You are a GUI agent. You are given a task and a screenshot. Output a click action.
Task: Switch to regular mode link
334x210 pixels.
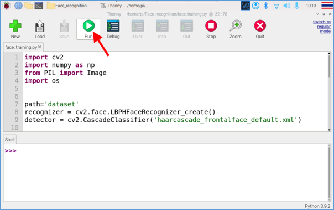point(322,27)
